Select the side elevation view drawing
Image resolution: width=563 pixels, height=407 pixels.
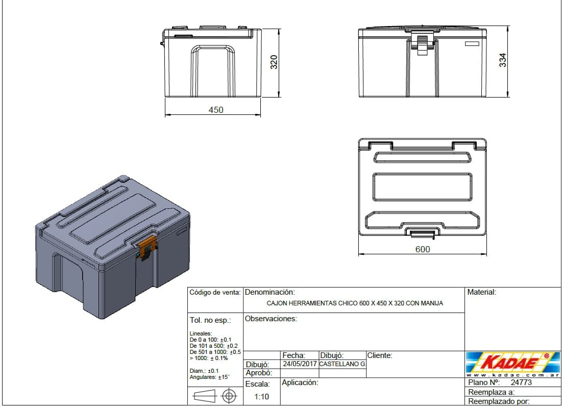pyautogui.click(x=212, y=61)
